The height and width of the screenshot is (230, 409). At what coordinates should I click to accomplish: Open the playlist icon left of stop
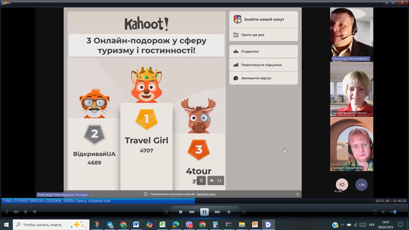(166, 212)
